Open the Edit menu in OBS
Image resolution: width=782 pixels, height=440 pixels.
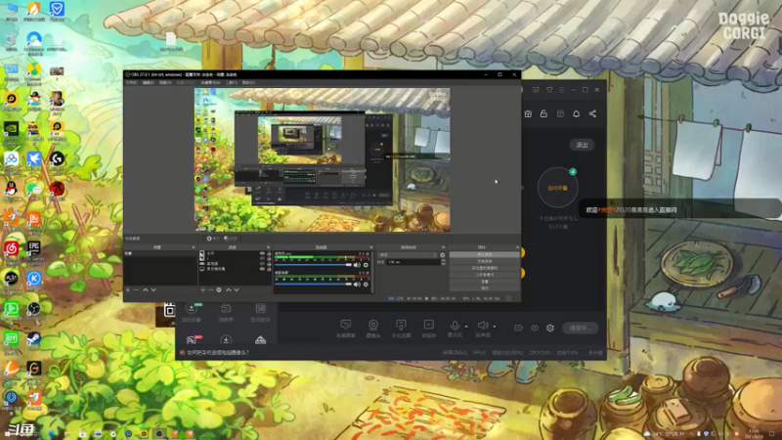[x=149, y=82]
